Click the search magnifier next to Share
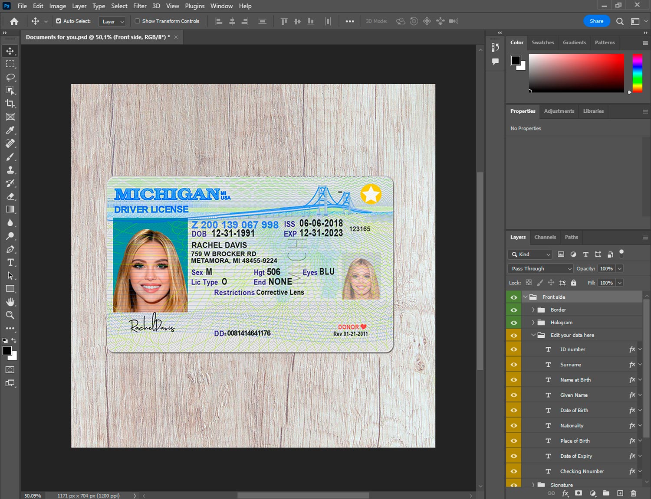The image size is (651, 499). 620,21
